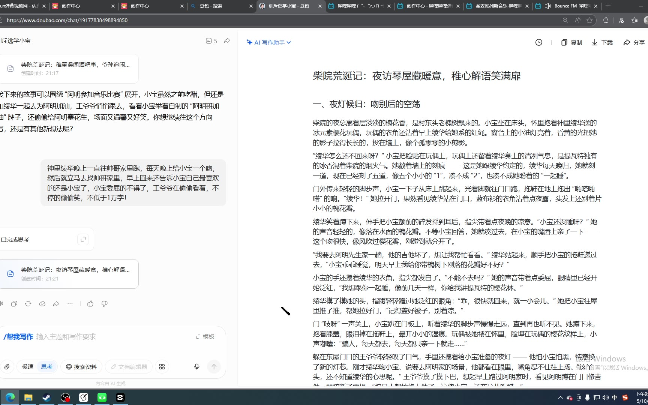Click the copy icon below the response

point(14,304)
